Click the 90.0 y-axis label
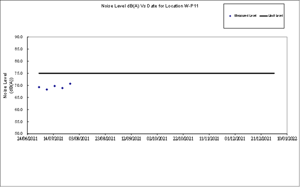 (20, 37)
